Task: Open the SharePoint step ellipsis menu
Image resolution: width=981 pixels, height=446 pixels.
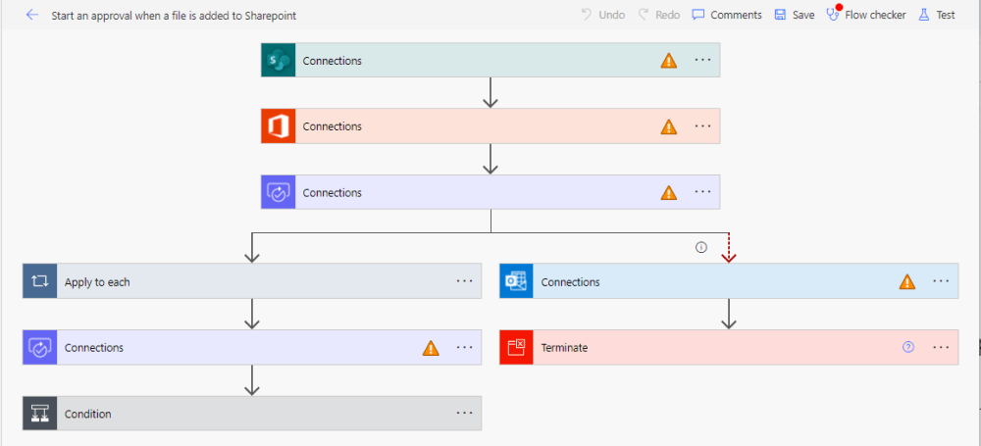Action: tap(702, 61)
